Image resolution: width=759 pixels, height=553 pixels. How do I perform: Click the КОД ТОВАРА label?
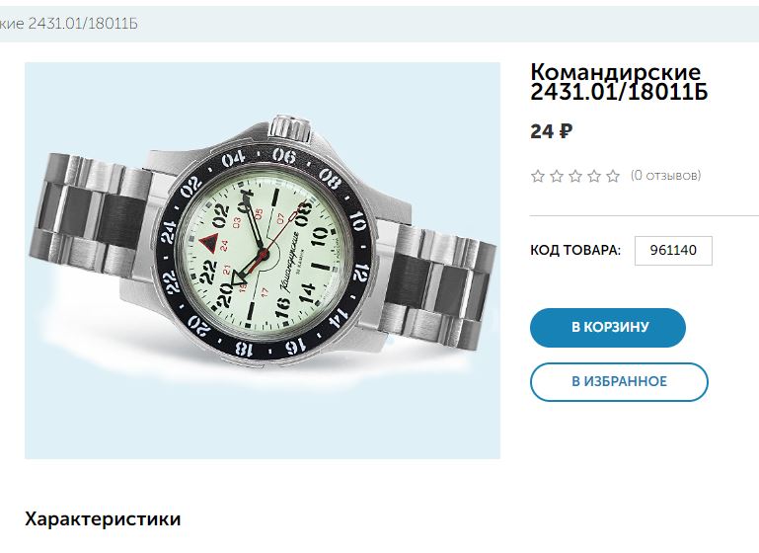pyautogui.click(x=575, y=251)
